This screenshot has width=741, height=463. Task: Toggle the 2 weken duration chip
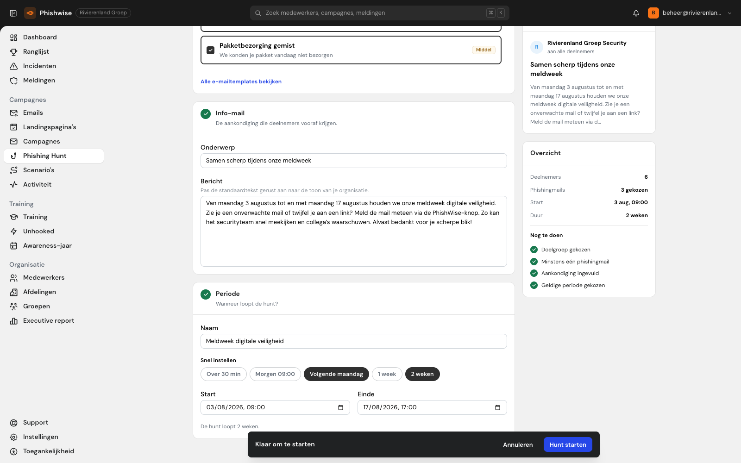tap(422, 374)
